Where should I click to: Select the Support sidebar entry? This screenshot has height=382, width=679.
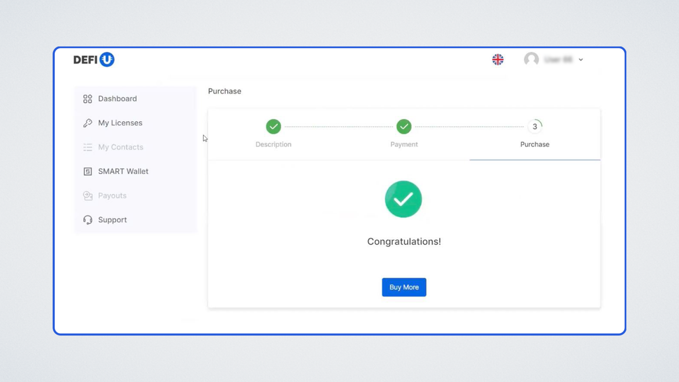click(112, 220)
